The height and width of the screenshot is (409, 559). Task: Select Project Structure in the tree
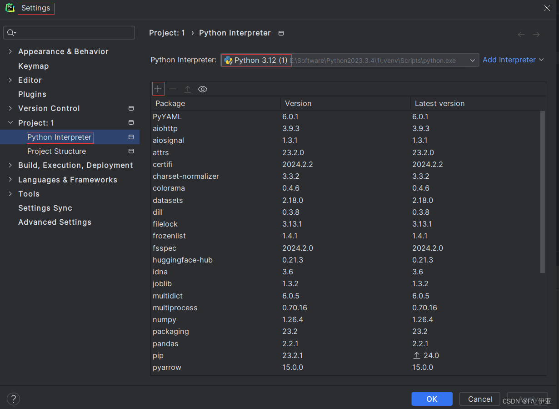click(56, 151)
